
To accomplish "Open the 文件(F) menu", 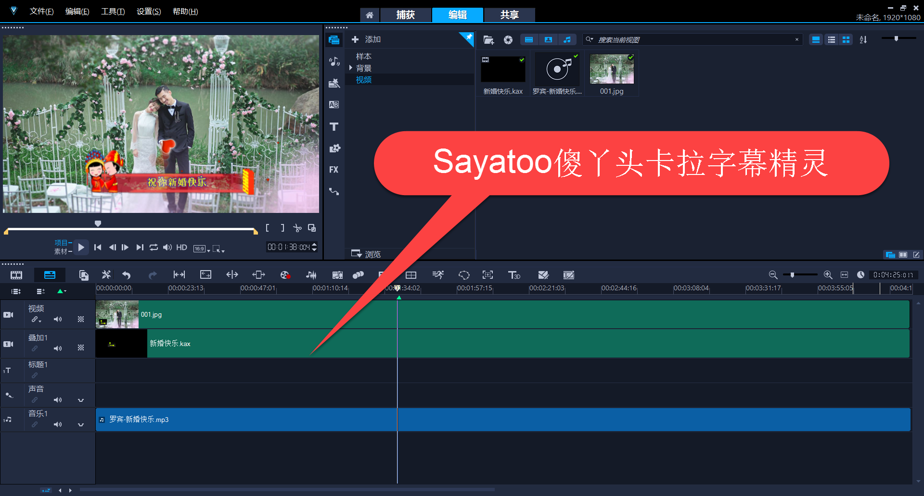I will (x=41, y=11).
